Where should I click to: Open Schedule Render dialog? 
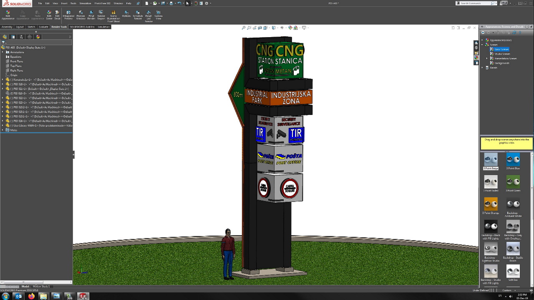[x=138, y=15]
